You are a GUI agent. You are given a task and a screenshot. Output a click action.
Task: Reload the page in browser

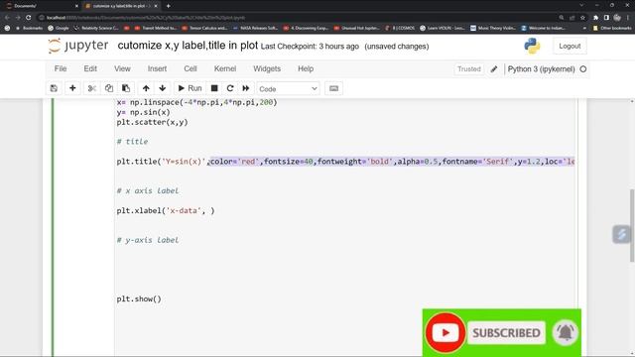[x=29, y=18]
